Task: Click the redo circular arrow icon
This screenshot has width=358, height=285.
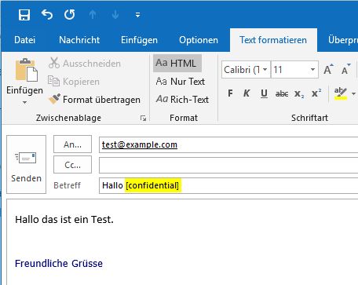Action: 70,15
